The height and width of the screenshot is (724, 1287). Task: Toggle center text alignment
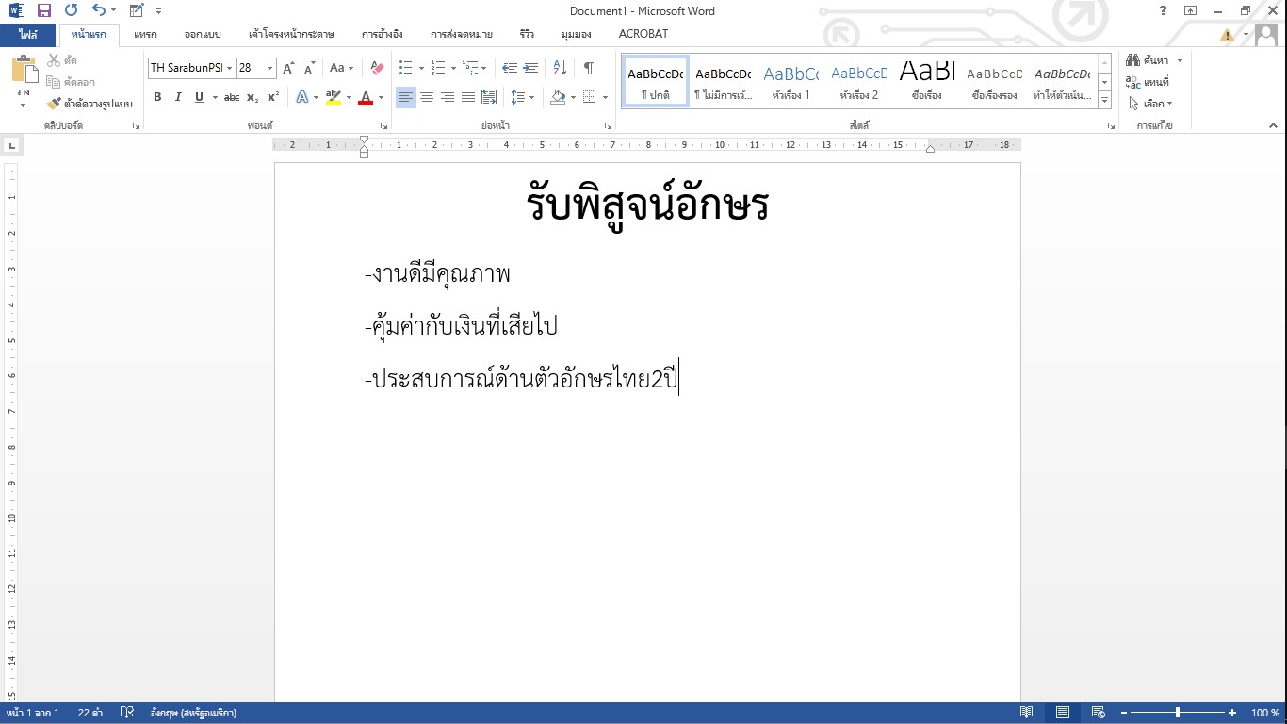[427, 97]
